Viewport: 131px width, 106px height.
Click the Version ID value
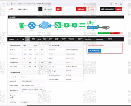click(26, 81)
